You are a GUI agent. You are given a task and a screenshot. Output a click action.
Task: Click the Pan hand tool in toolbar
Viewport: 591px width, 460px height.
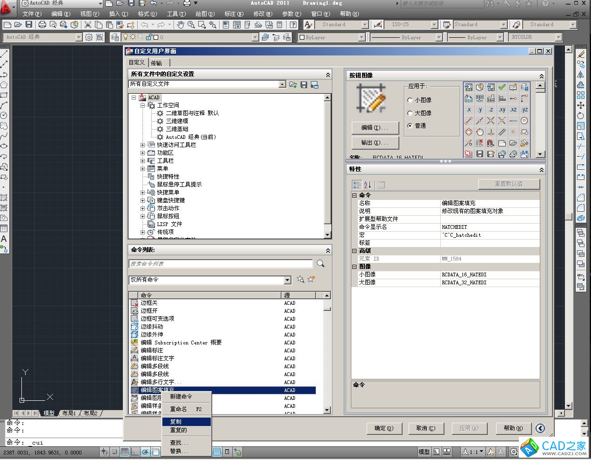point(181,25)
